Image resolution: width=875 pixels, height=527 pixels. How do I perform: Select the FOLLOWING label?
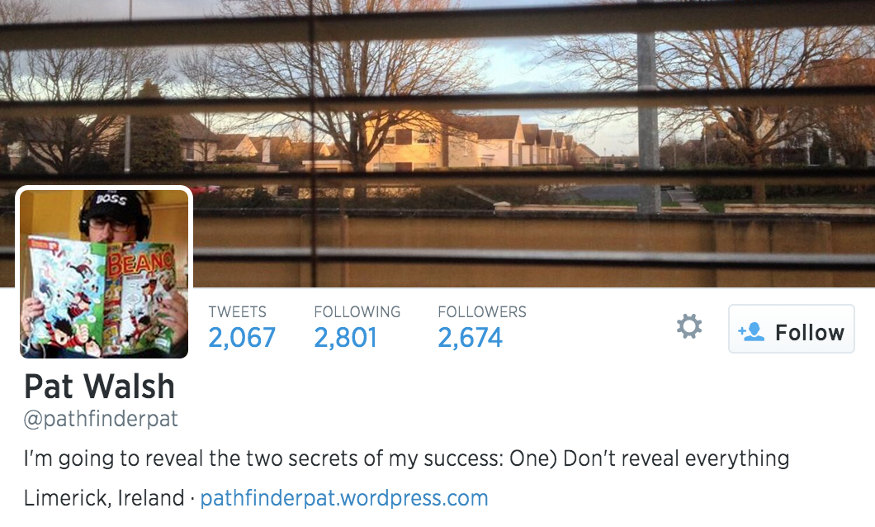[x=357, y=312]
